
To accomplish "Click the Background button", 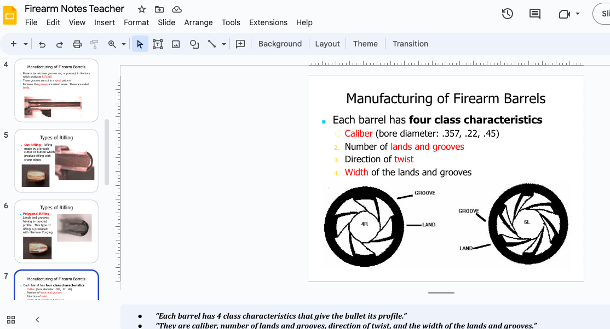I will click(x=280, y=44).
